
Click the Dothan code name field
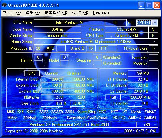pos(57,29)
